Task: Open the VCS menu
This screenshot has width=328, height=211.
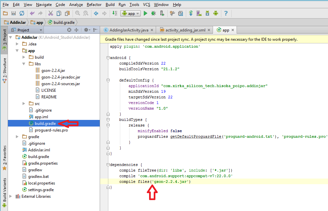Action: coord(146,4)
